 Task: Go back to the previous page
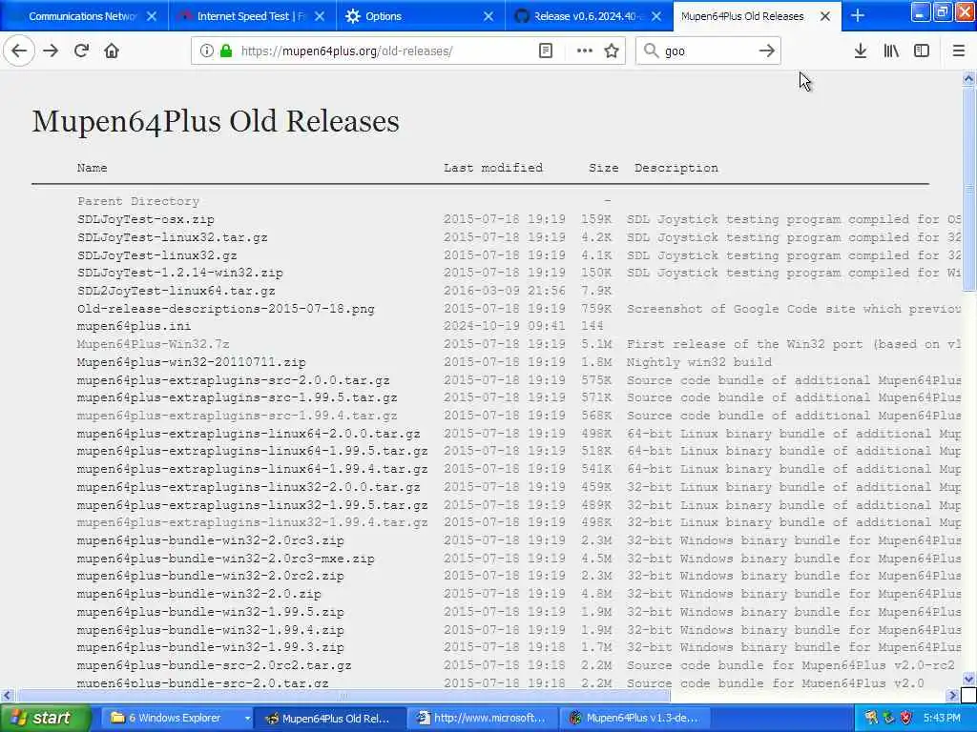pyautogui.click(x=19, y=51)
